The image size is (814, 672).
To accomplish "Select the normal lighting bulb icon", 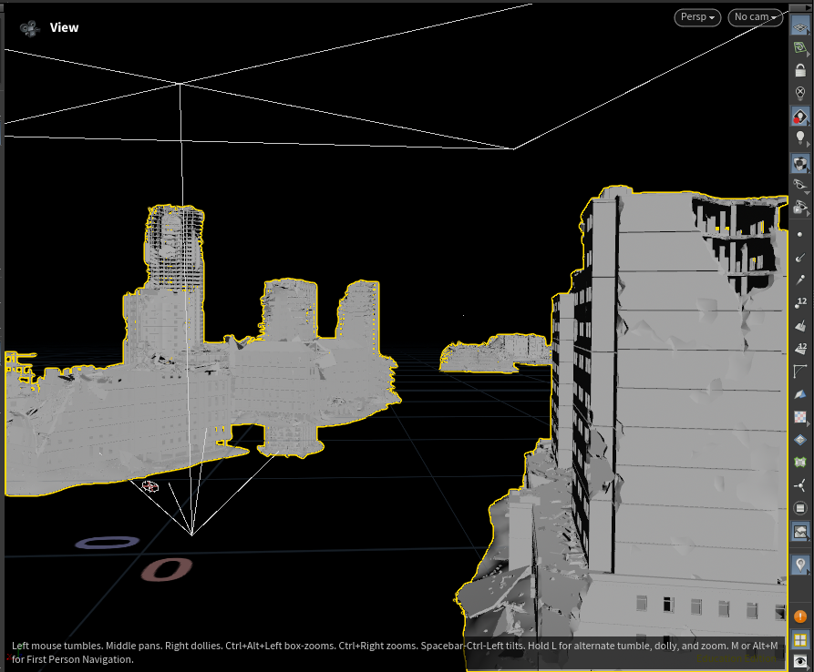I will point(800,137).
